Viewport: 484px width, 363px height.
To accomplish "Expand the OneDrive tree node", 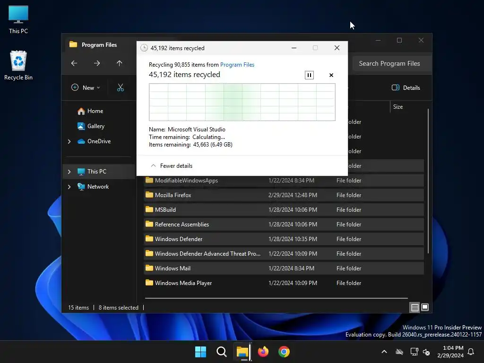I will 69,141.
